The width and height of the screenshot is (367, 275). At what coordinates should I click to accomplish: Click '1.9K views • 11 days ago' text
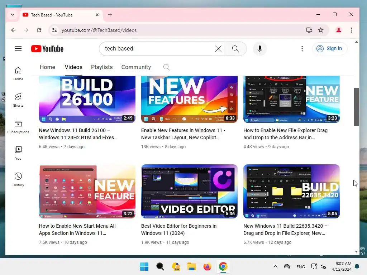(x=165, y=242)
